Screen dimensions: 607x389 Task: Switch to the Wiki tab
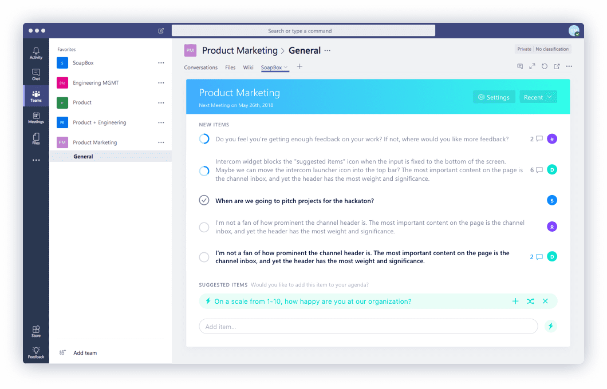(248, 68)
